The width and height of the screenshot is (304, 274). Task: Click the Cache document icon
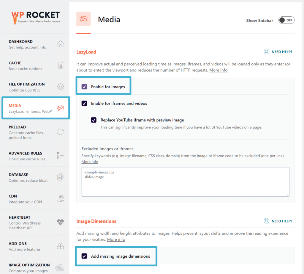pos(60,65)
